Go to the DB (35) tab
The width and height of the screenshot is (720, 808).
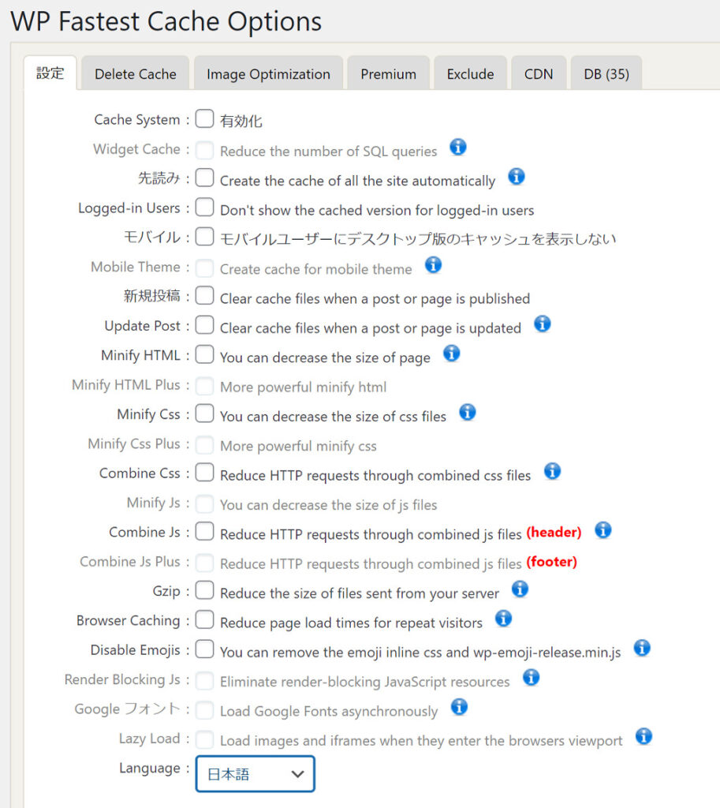click(606, 74)
